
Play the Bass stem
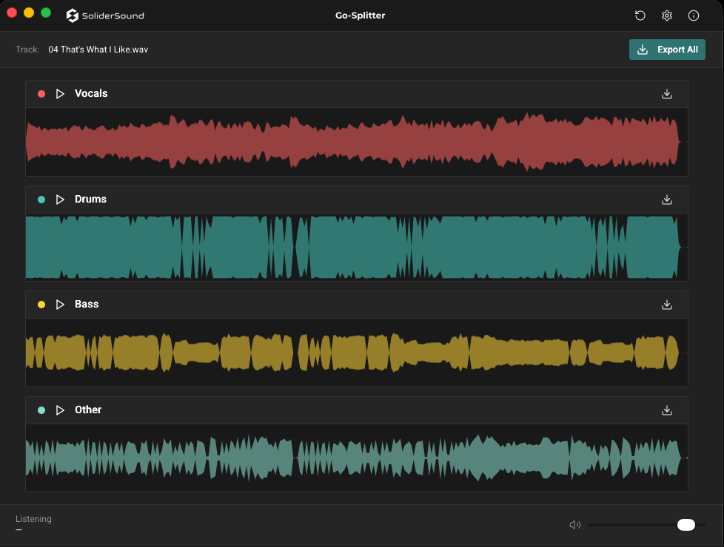pos(61,305)
